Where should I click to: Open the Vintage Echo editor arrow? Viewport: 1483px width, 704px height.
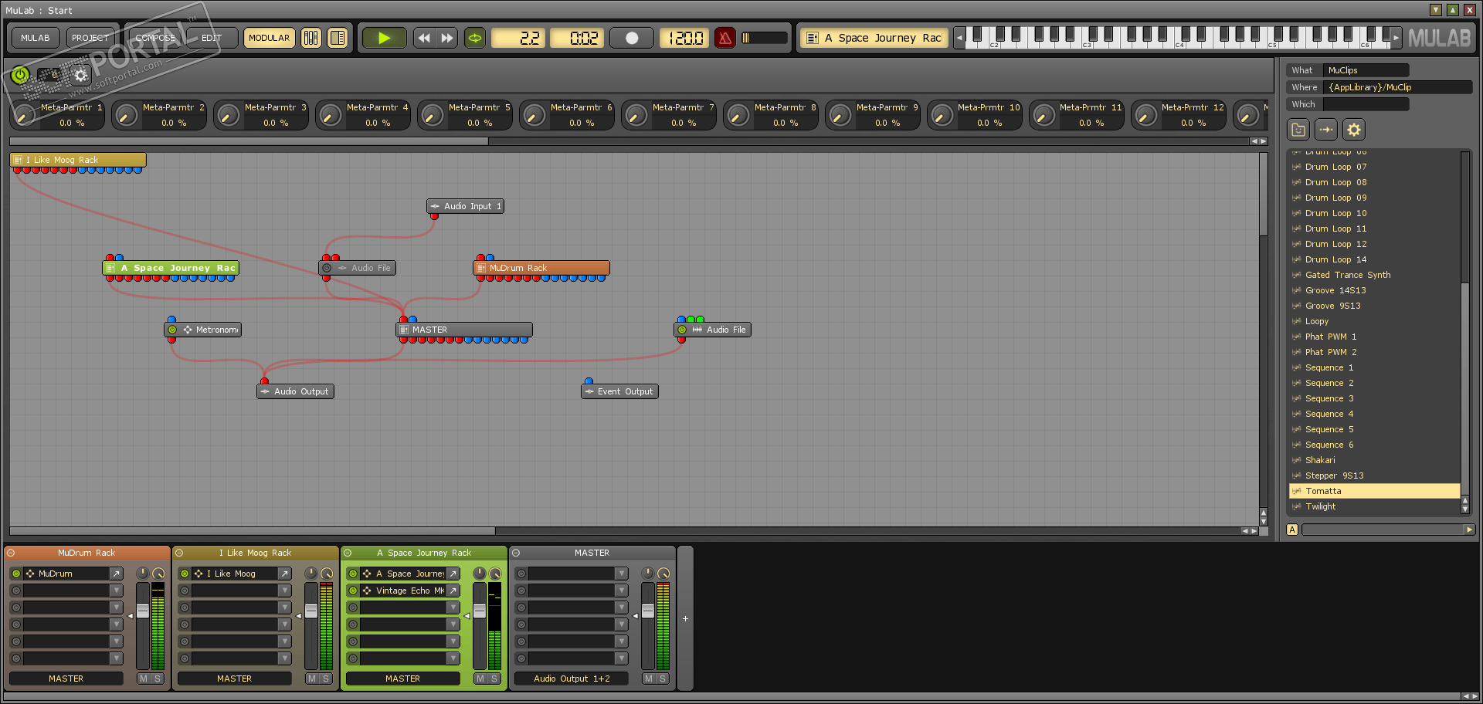coord(453,591)
